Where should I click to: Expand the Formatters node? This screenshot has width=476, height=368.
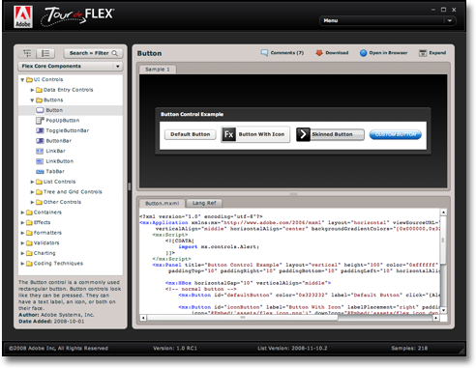(x=22, y=233)
